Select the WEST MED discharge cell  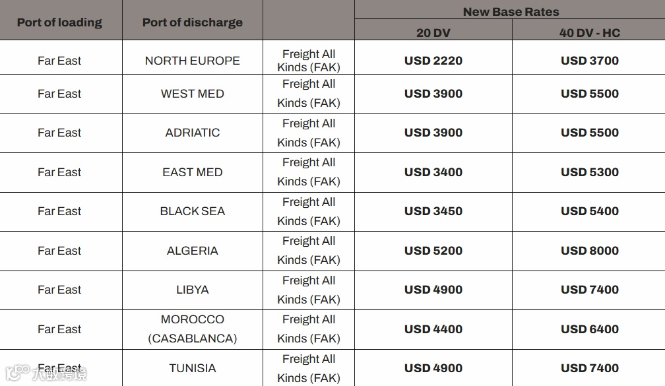click(193, 94)
